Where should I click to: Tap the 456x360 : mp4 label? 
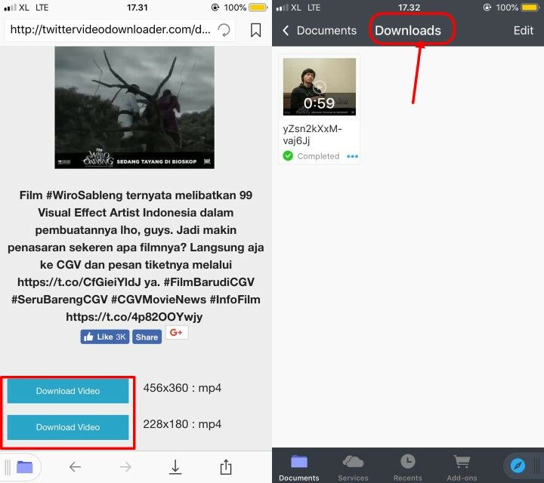(182, 388)
